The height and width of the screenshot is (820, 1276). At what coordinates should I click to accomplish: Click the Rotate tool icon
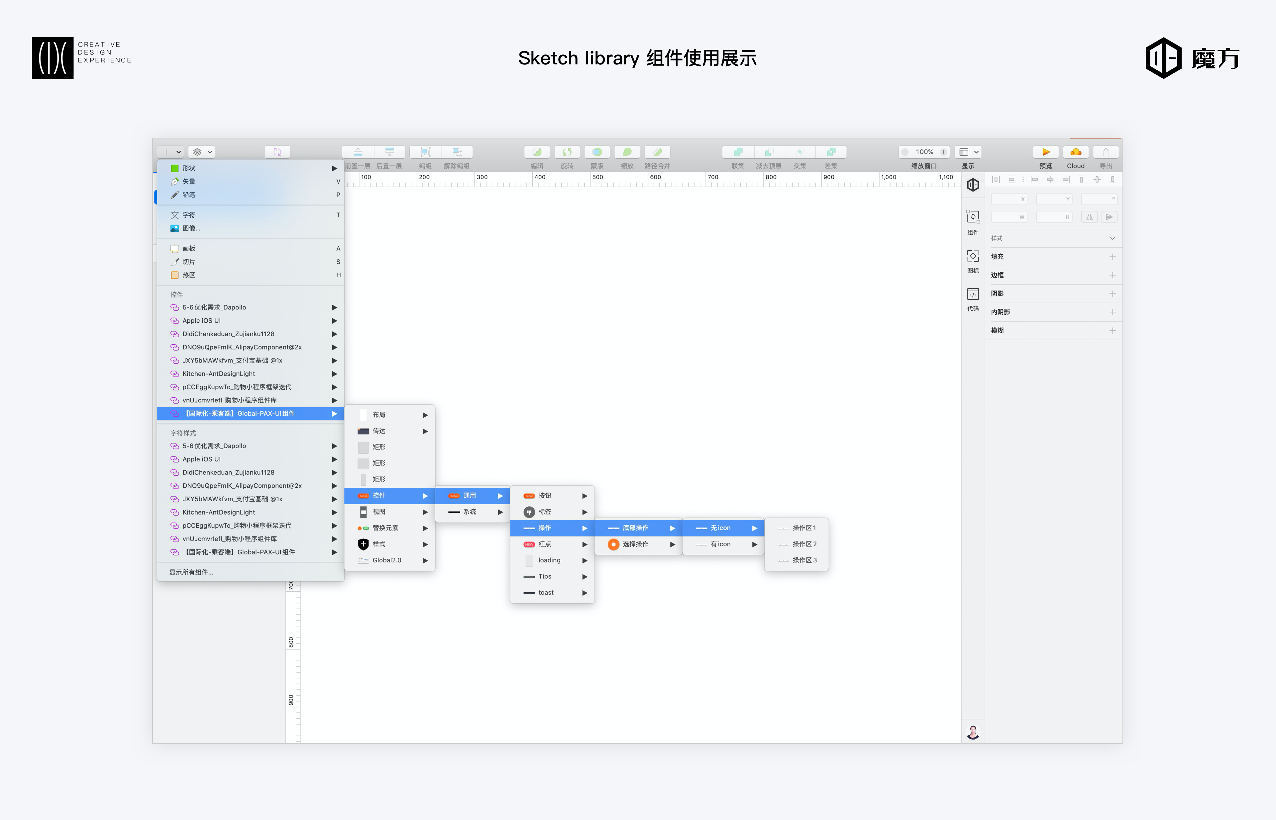(x=567, y=152)
